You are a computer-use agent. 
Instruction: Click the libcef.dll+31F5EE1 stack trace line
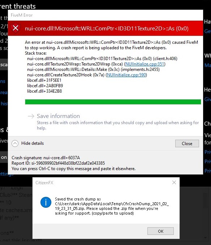coord(44,80)
